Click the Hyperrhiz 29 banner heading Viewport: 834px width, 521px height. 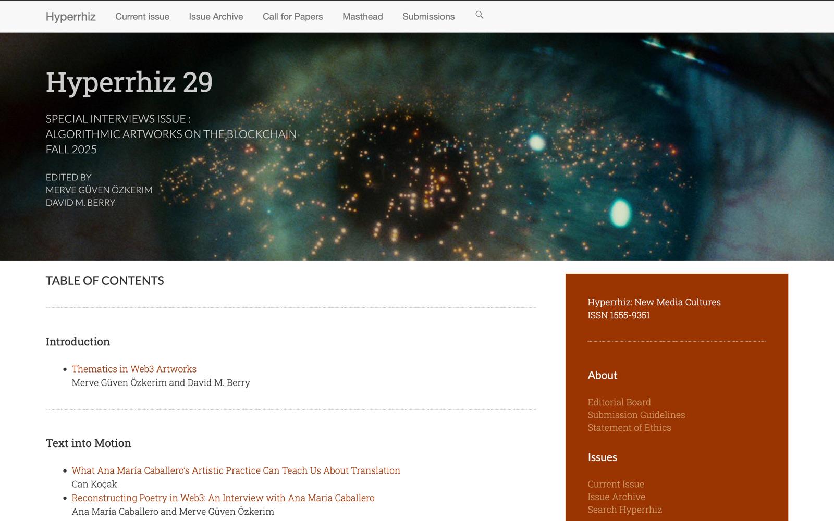(x=129, y=82)
